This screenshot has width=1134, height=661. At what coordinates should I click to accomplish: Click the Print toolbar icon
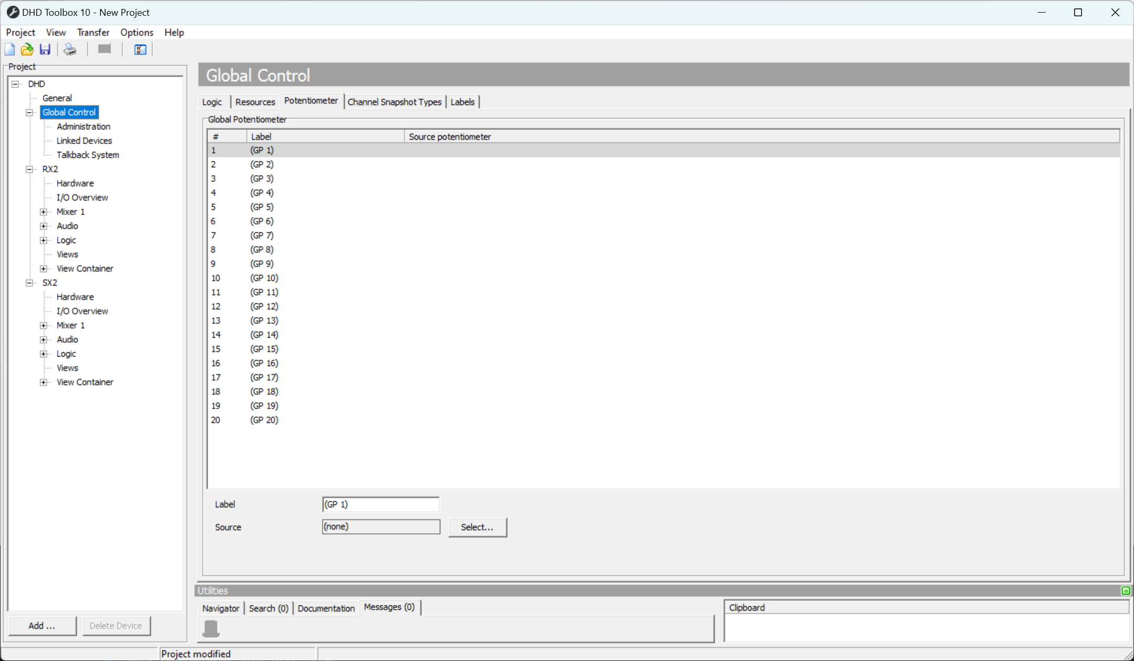click(70, 49)
